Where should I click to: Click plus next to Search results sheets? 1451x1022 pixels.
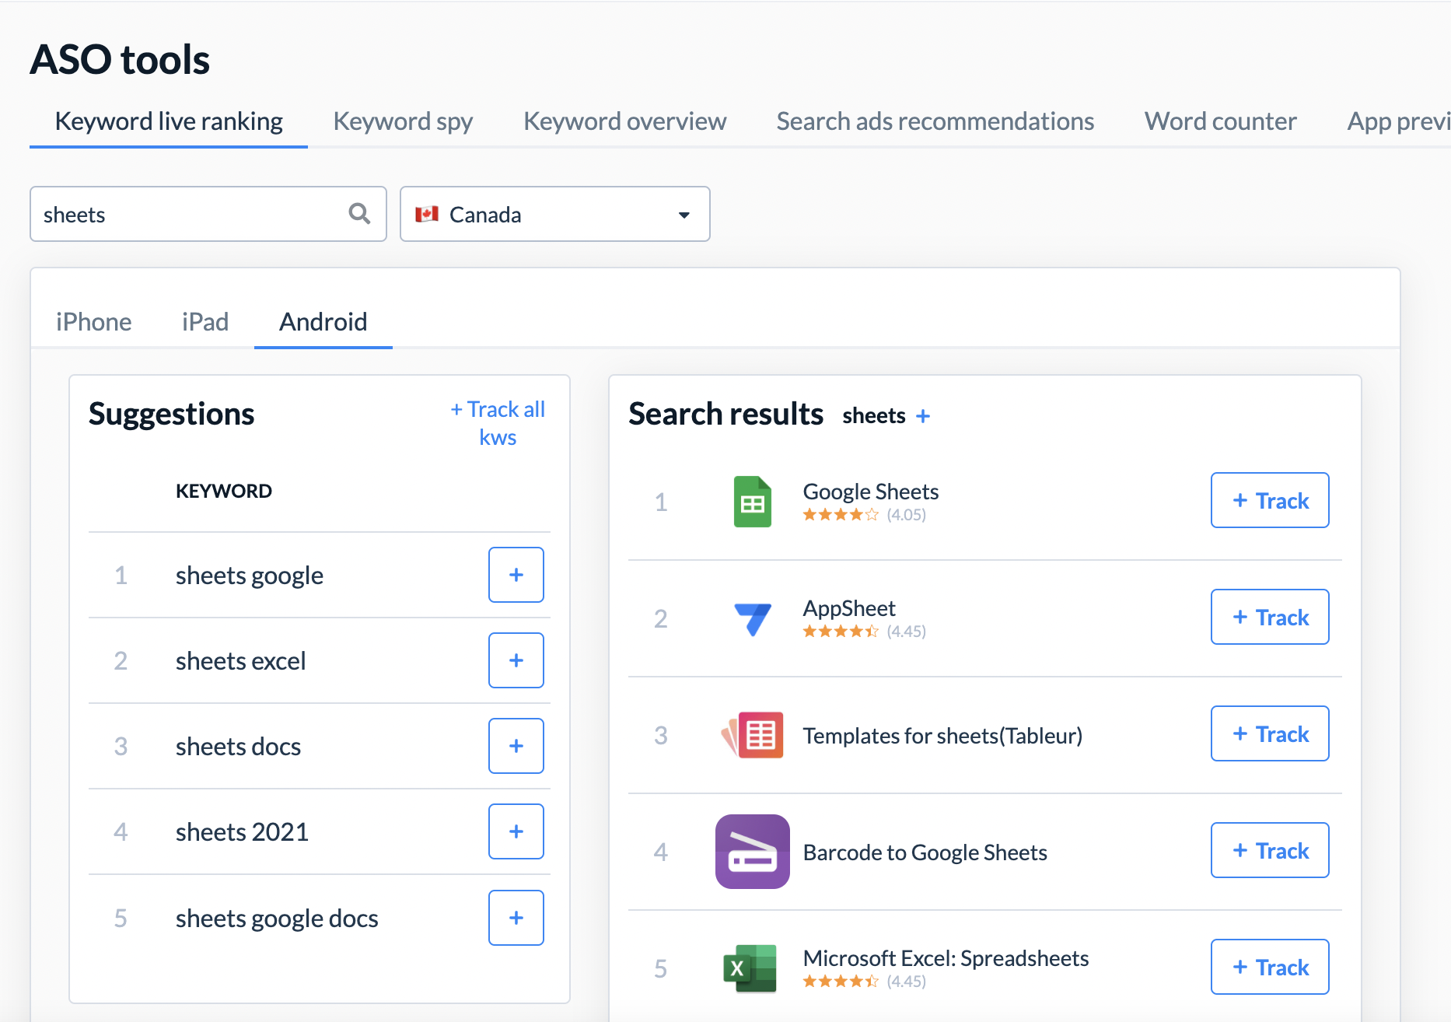[x=923, y=416]
